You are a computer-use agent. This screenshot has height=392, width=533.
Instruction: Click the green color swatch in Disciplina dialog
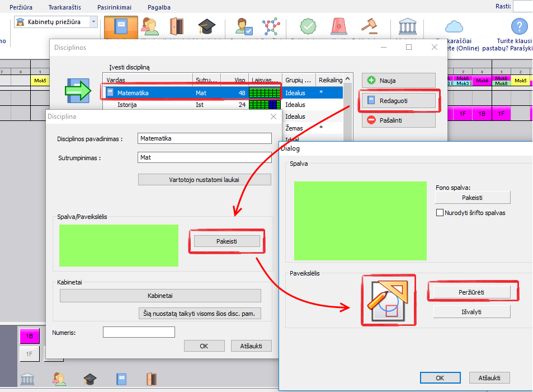(118, 245)
